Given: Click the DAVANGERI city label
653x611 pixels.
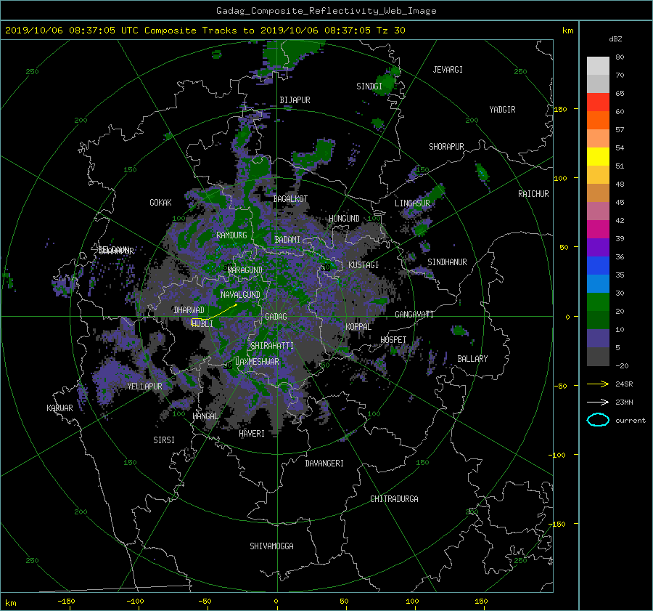Looking at the screenshot, I should [324, 464].
